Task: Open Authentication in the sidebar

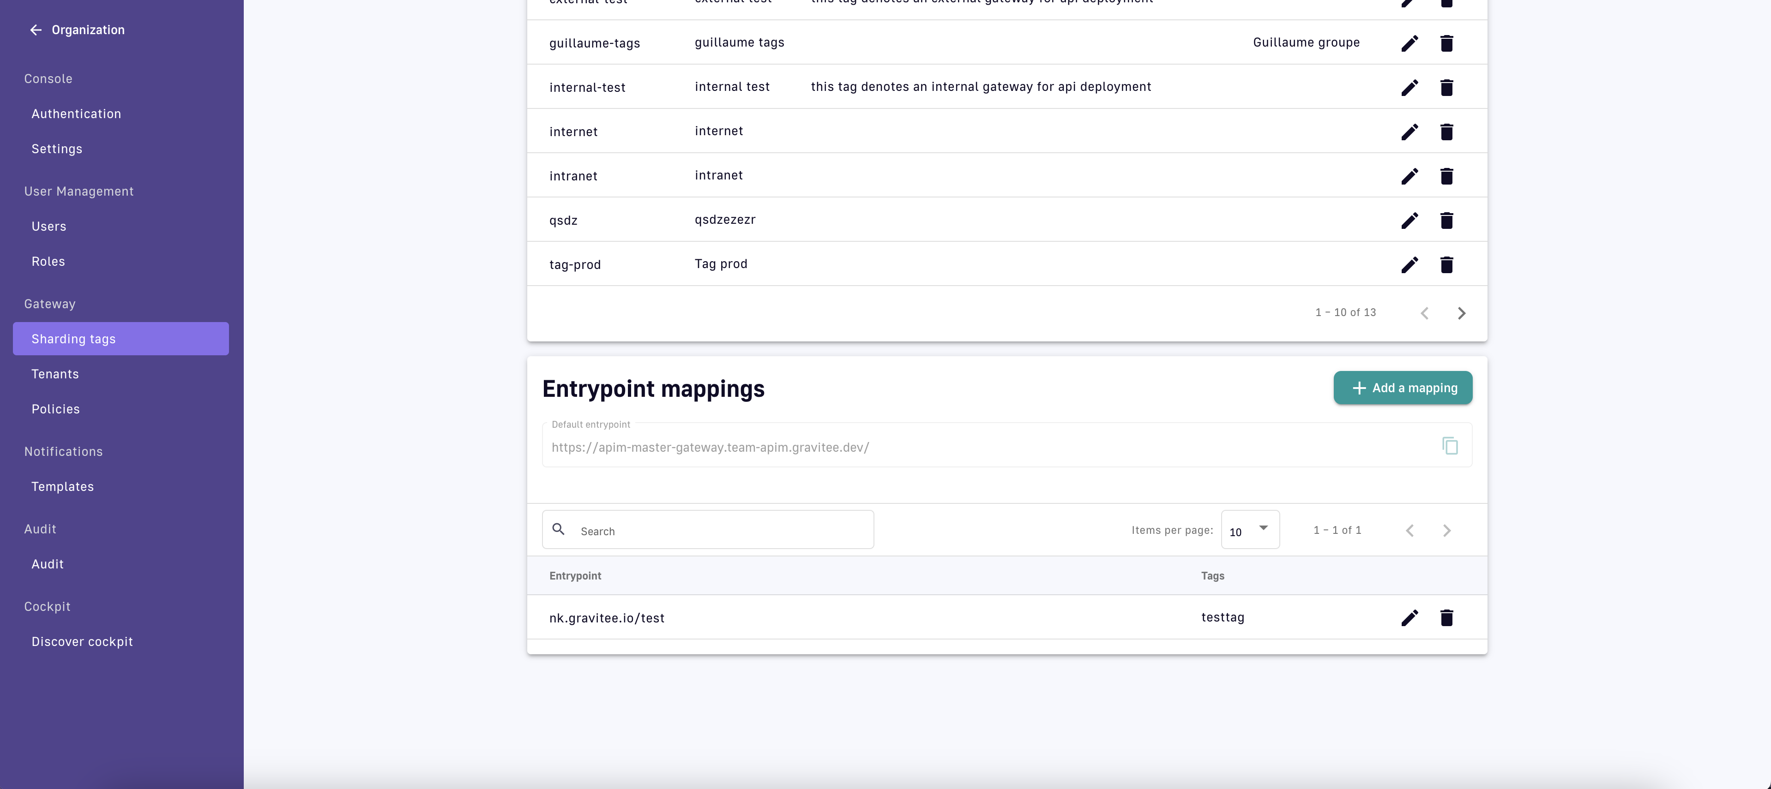Action: [x=76, y=114]
